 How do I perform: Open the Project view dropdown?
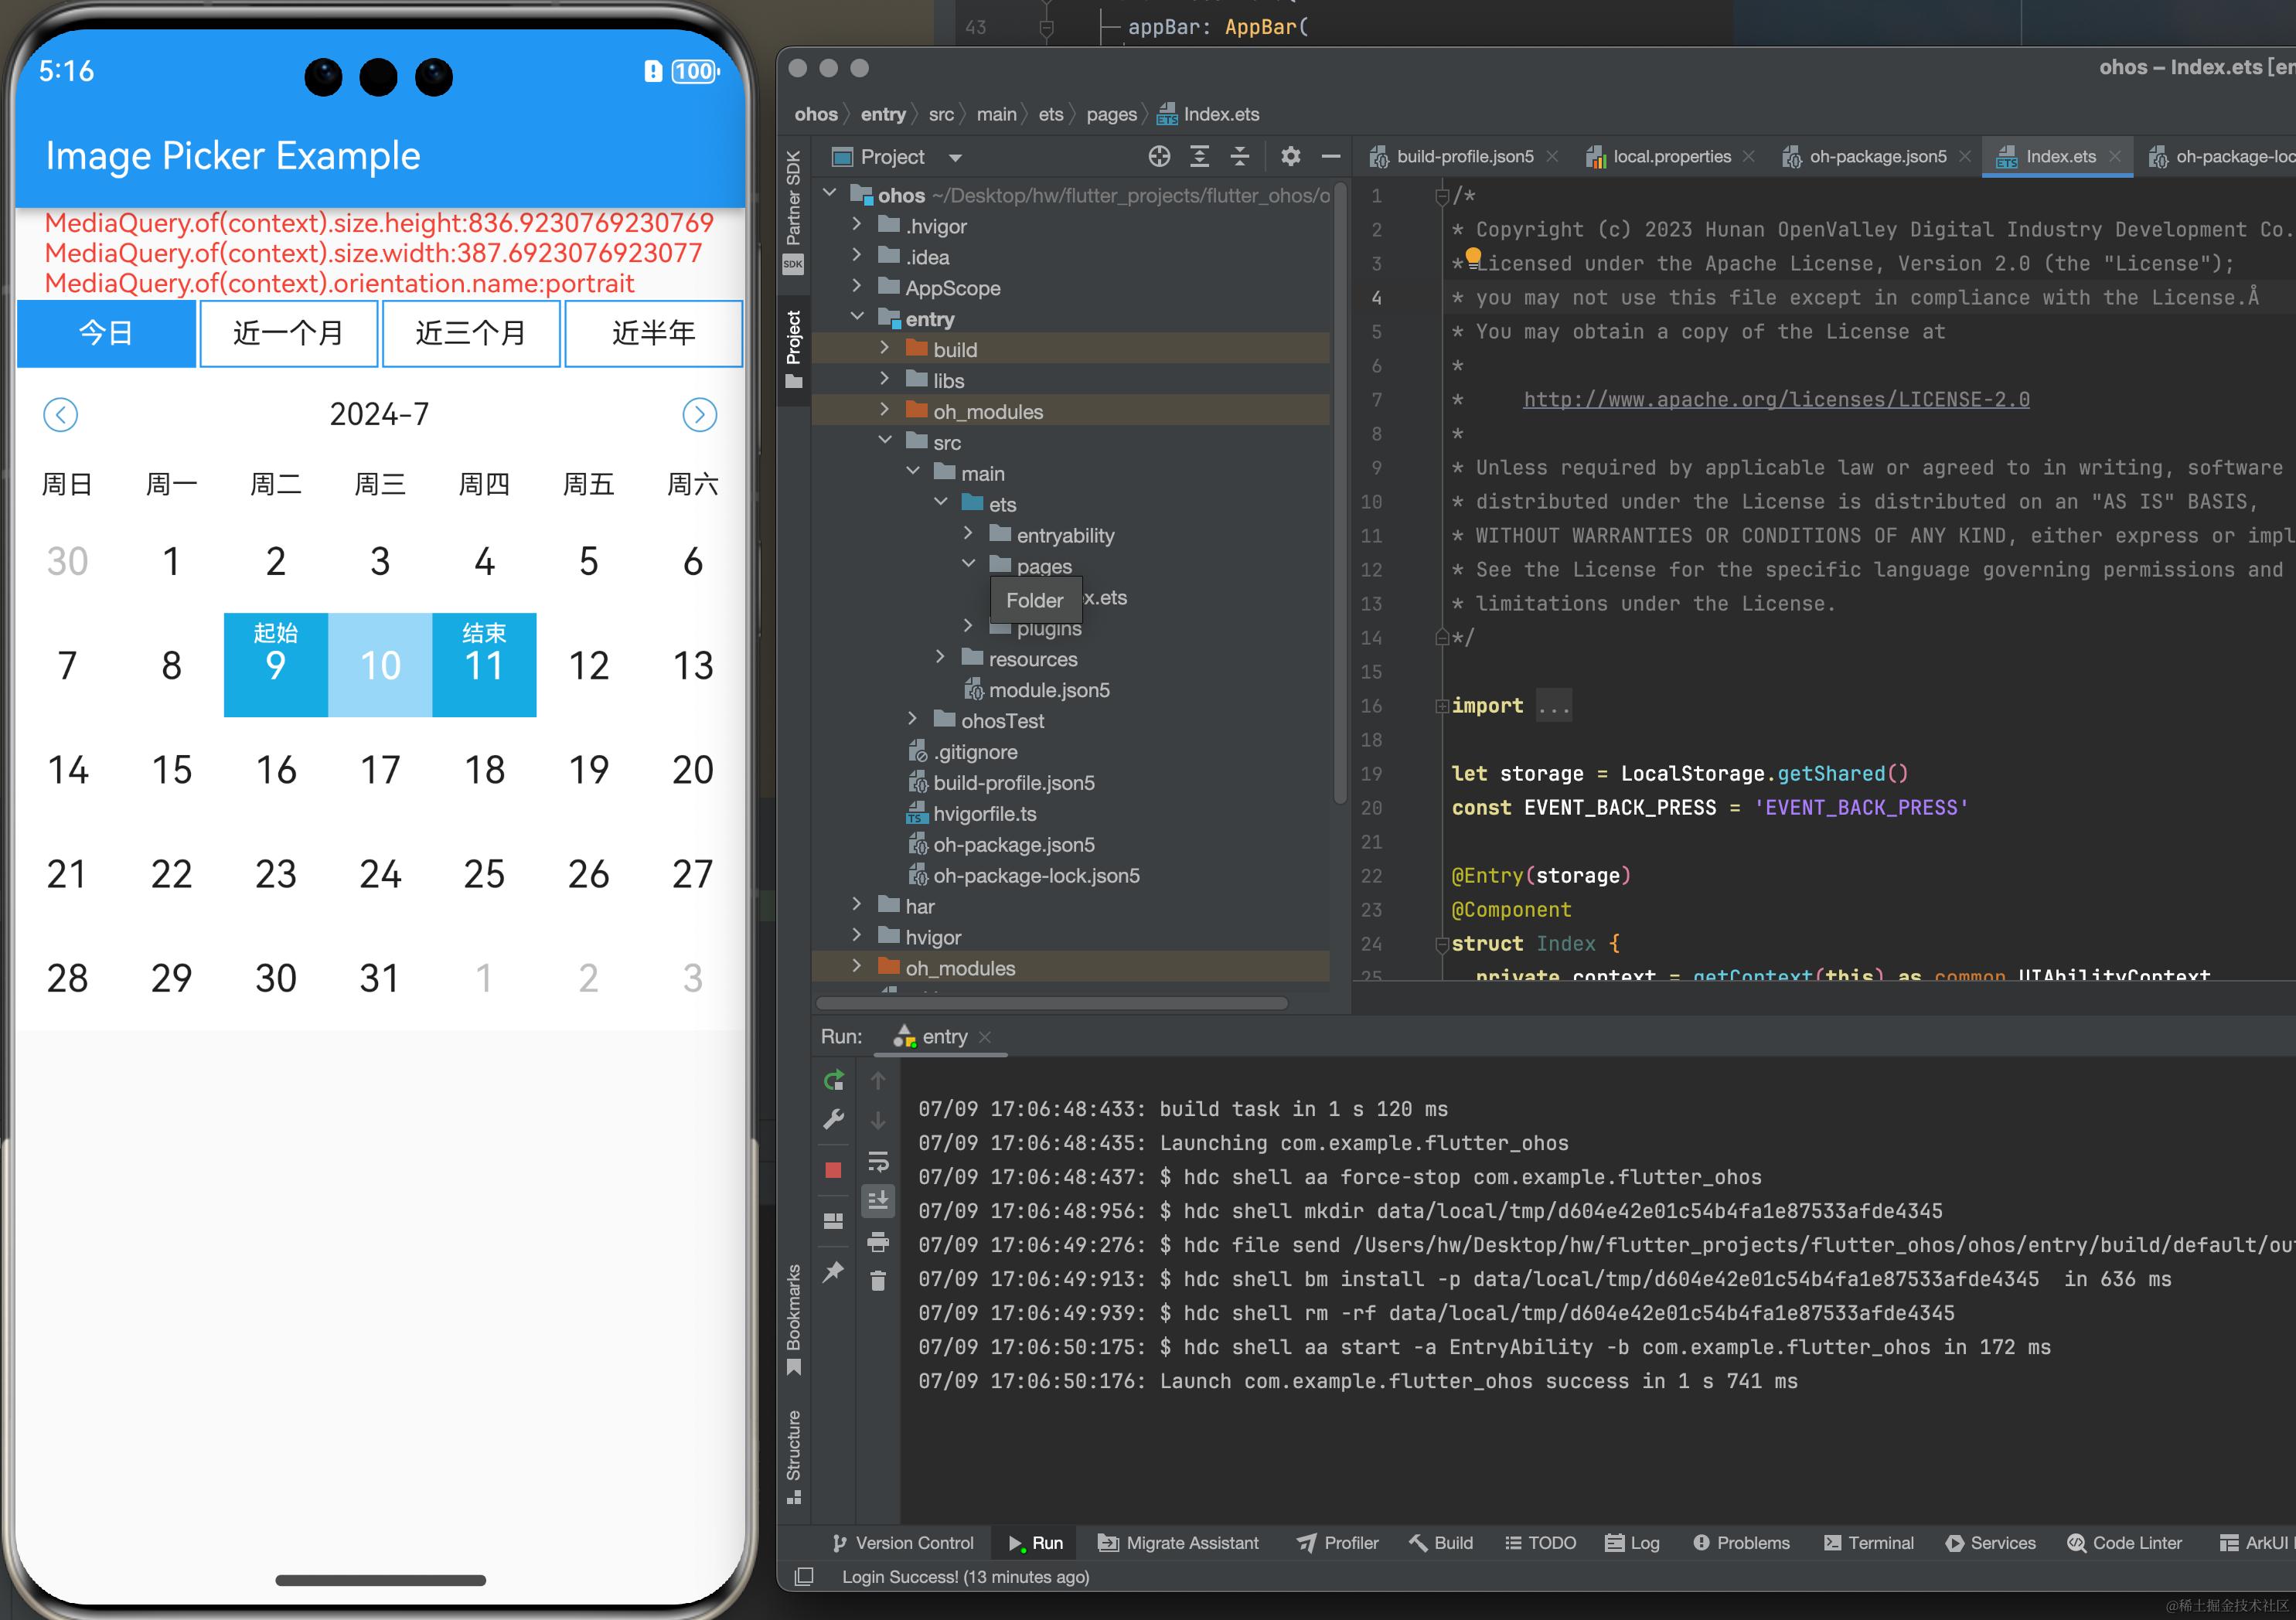[955, 157]
